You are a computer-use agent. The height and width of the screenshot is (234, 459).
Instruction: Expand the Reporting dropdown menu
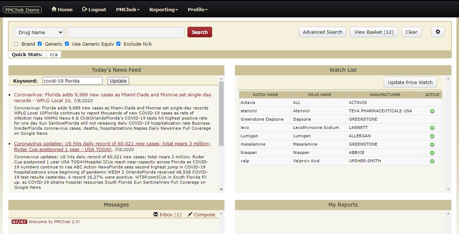click(x=164, y=10)
